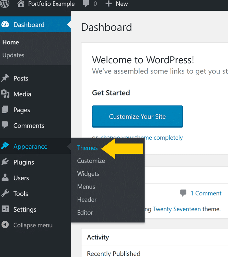Open the Plugins menu

(24, 163)
